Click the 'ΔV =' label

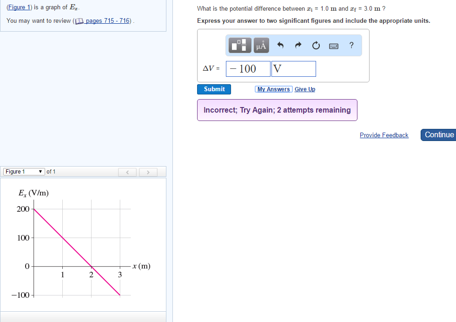[211, 68]
